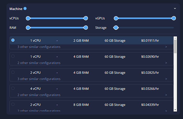Open similar configurations under the $0.01911/hr row
This screenshot has width=183, height=119.
point(39,47)
